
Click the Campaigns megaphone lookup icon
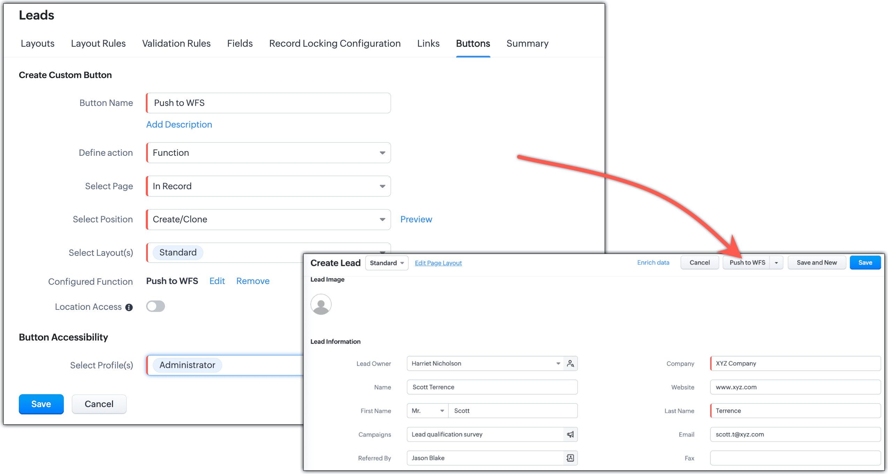pos(570,434)
